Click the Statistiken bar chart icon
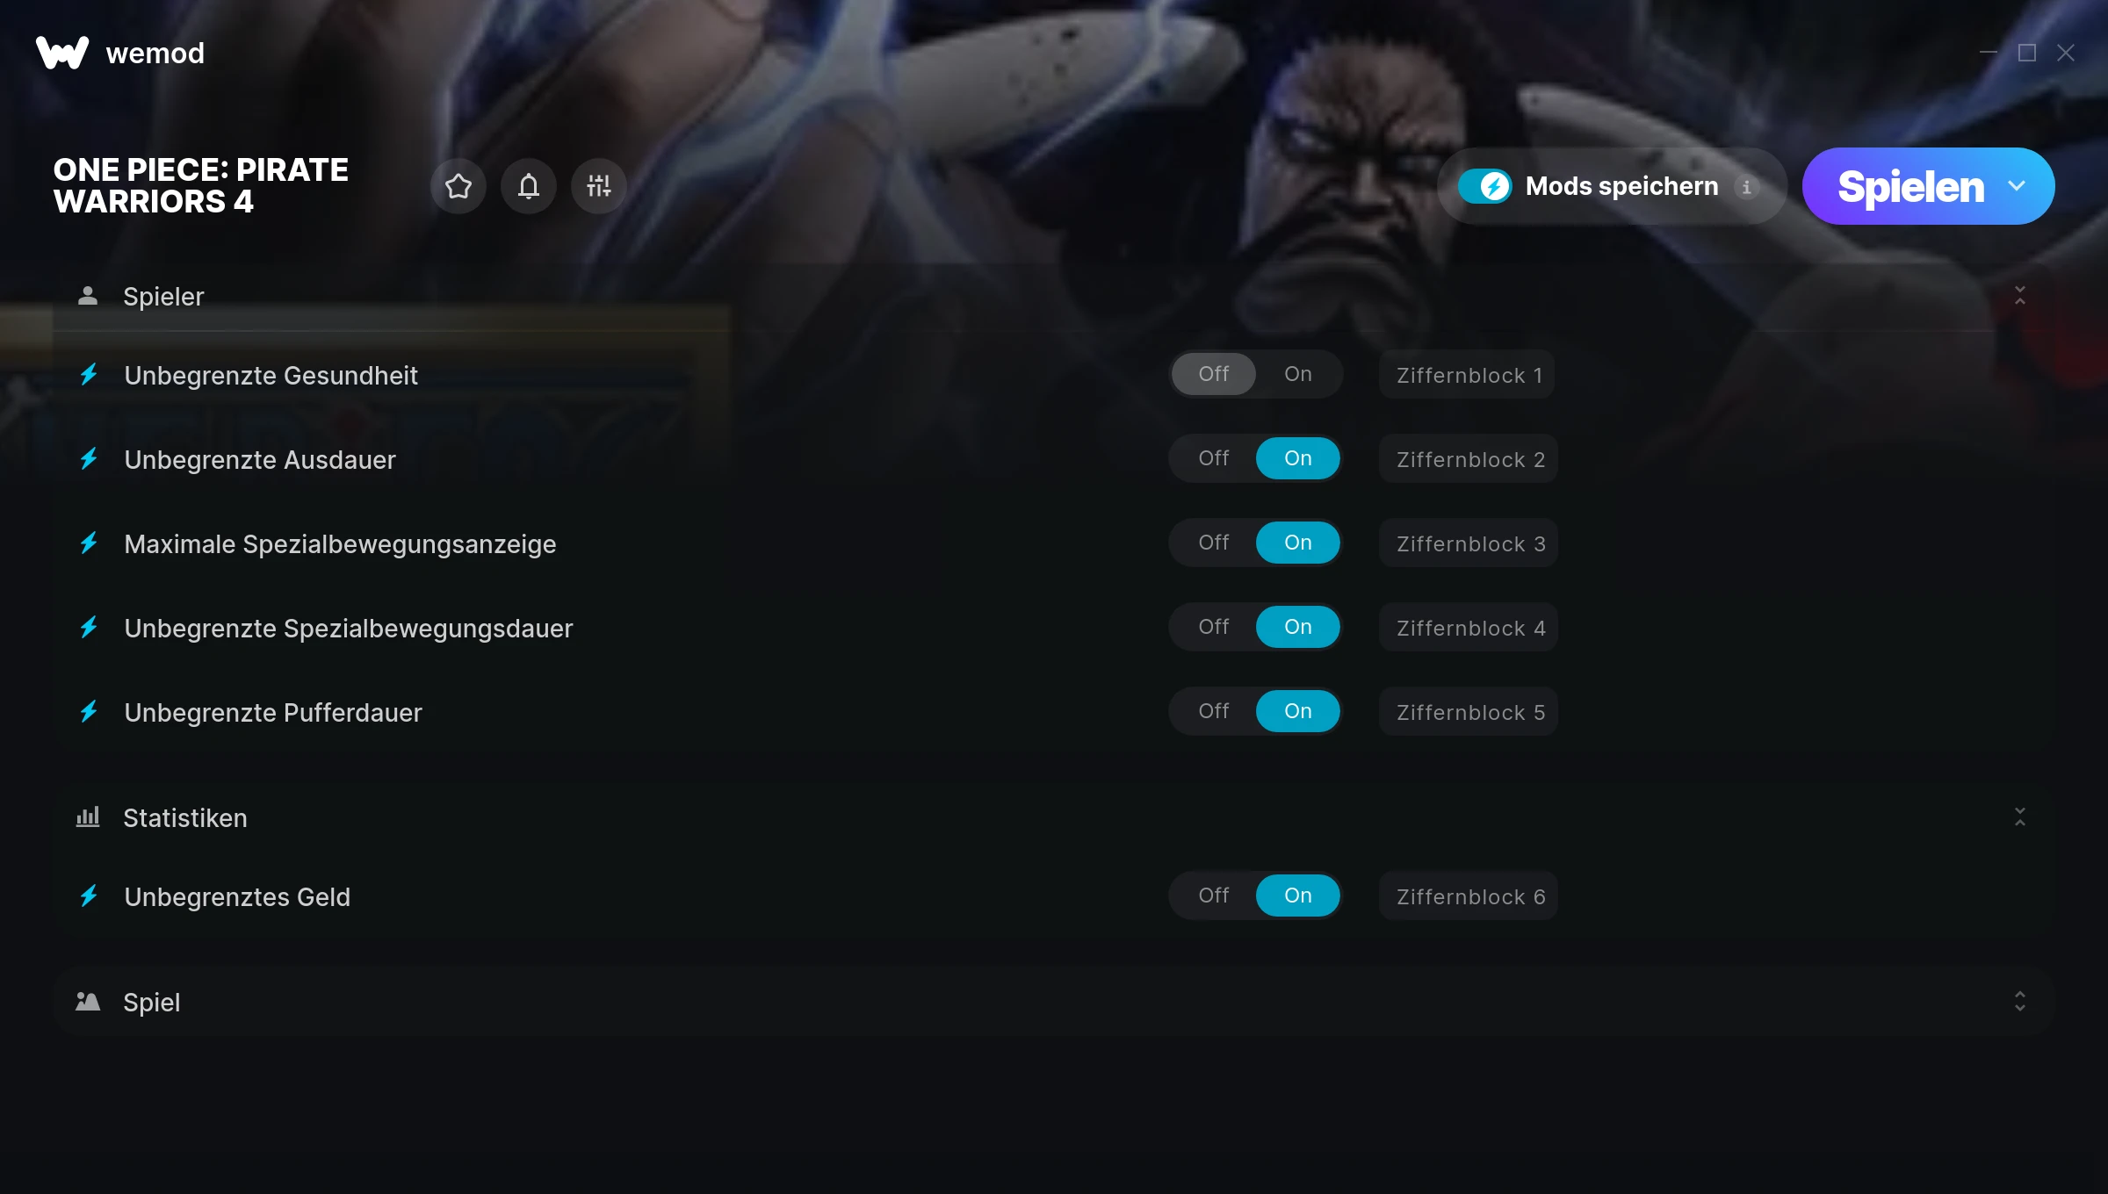 88,817
